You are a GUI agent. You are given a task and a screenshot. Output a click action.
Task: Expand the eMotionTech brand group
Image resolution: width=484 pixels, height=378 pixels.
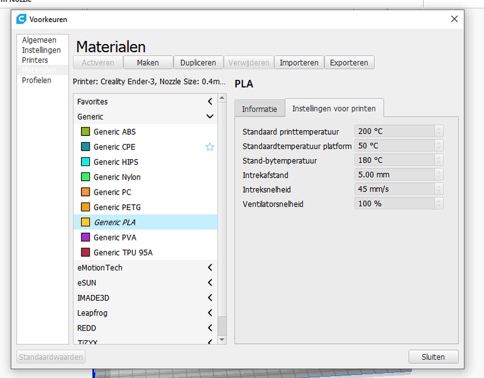(210, 268)
